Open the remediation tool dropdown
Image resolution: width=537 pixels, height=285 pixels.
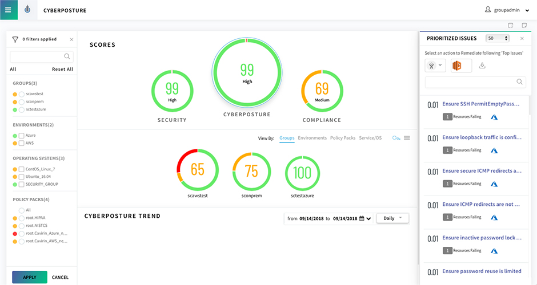tap(435, 66)
